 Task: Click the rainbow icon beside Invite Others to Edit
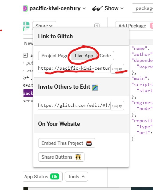[95, 87]
